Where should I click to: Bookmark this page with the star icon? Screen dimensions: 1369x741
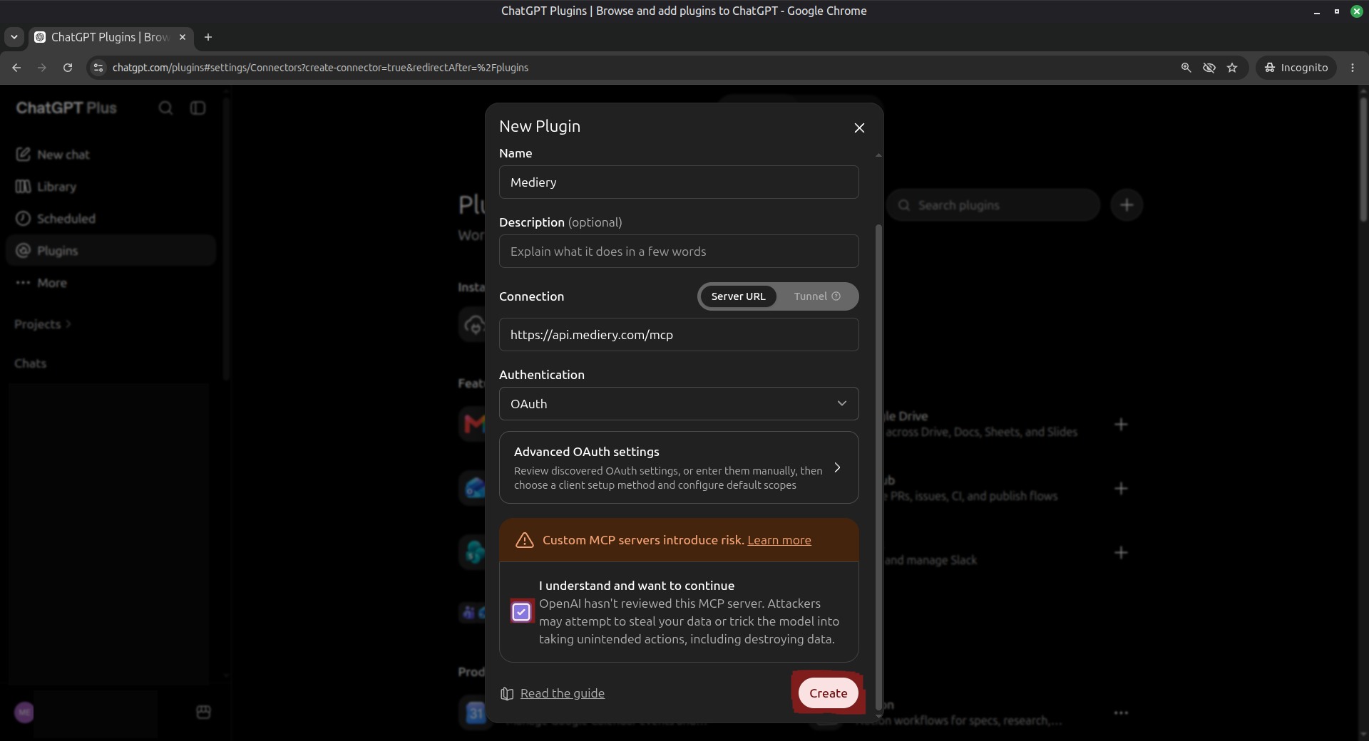[1232, 68]
